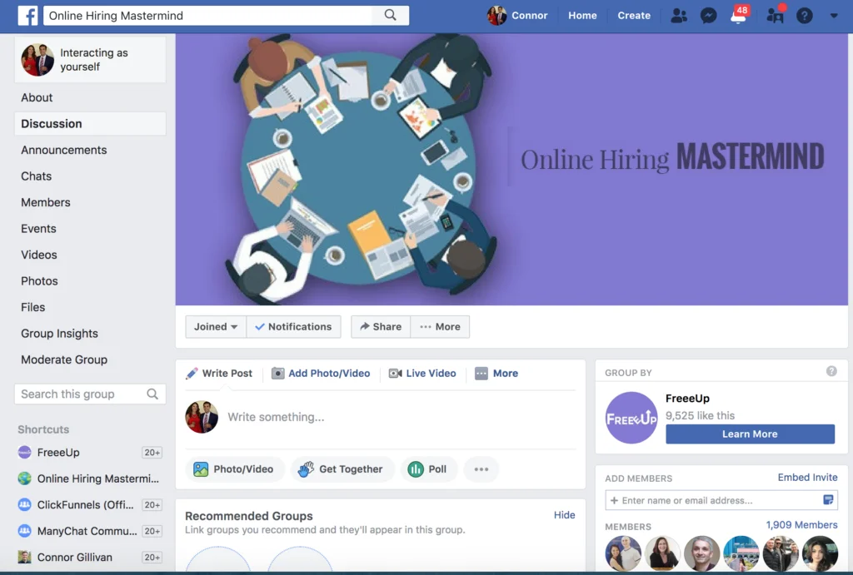853x575 pixels.
Task: Click the Create link in top bar
Action: pos(634,15)
